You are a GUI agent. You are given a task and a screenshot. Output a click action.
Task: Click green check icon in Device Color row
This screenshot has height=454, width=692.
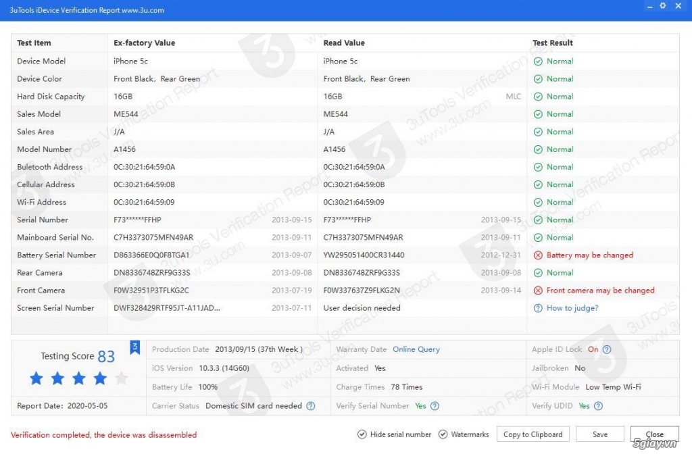(x=538, y=79)
